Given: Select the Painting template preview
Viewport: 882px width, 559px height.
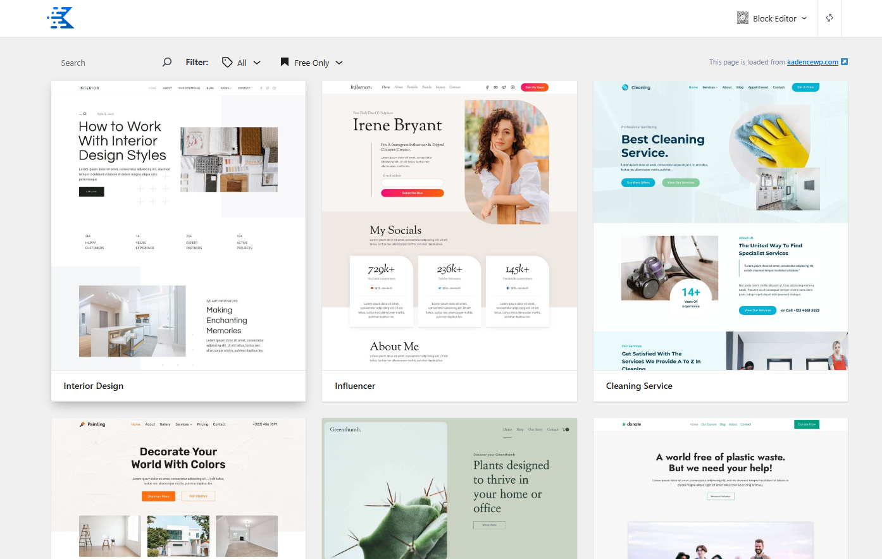Looking at the screenshot, I should [178, 488].
